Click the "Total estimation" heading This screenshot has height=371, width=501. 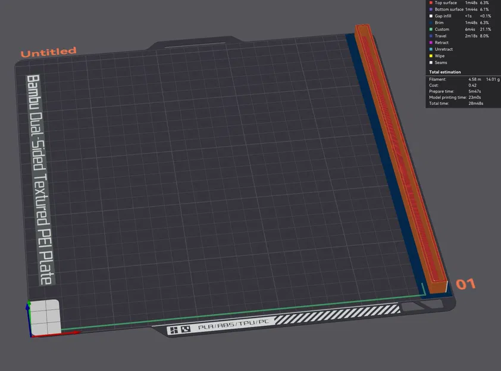coord(444,72)
